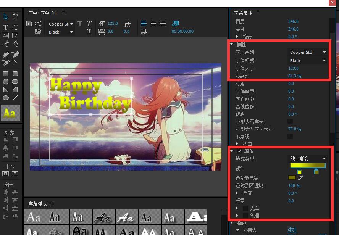This screenshot has width=339, height=235.
Task: Open the Tab Stops ruler icon
Action: click(144, 32)
